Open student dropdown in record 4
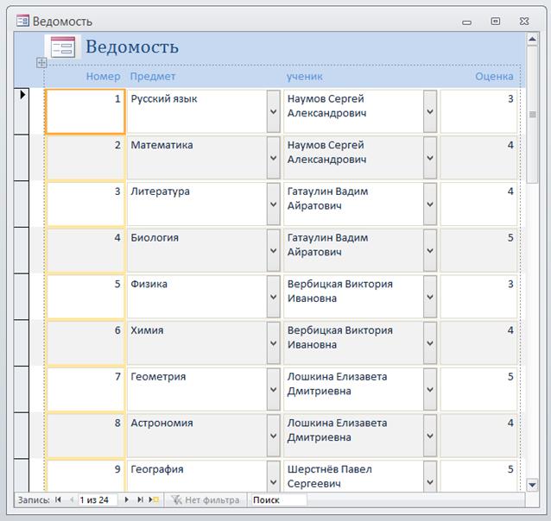Viewport: 551px width, 521px height. pos(430,251)
